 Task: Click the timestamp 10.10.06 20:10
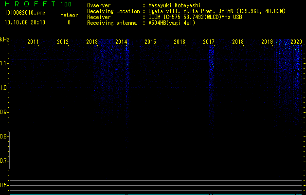point(25,22)
